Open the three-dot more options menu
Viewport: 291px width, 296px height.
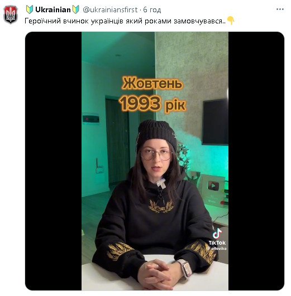(280, 9)
